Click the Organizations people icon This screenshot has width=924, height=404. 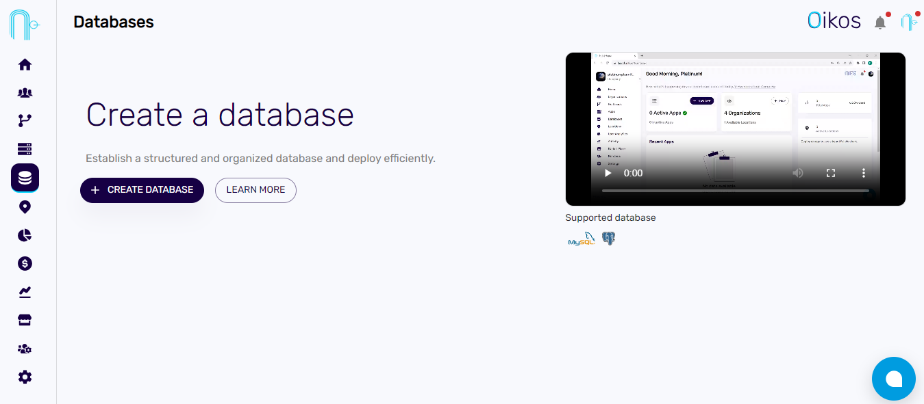click(x=25, y=92)
